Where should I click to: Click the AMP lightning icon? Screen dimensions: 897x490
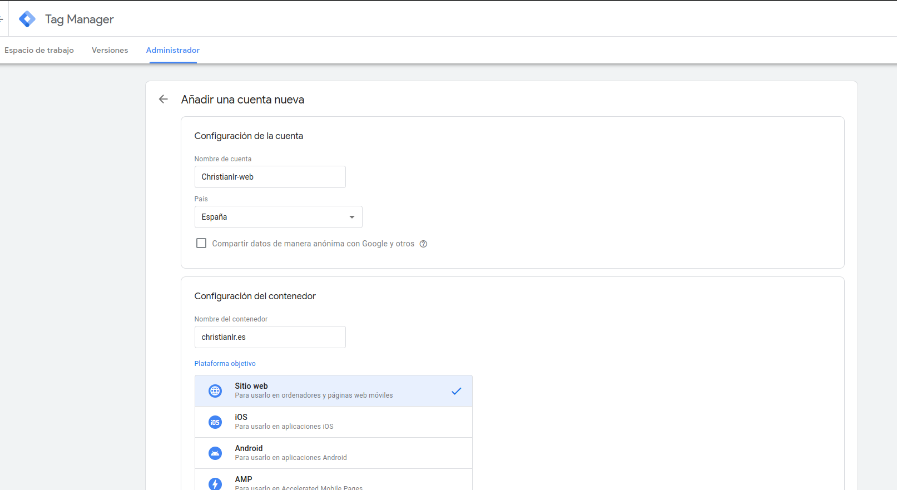(215, 484)
